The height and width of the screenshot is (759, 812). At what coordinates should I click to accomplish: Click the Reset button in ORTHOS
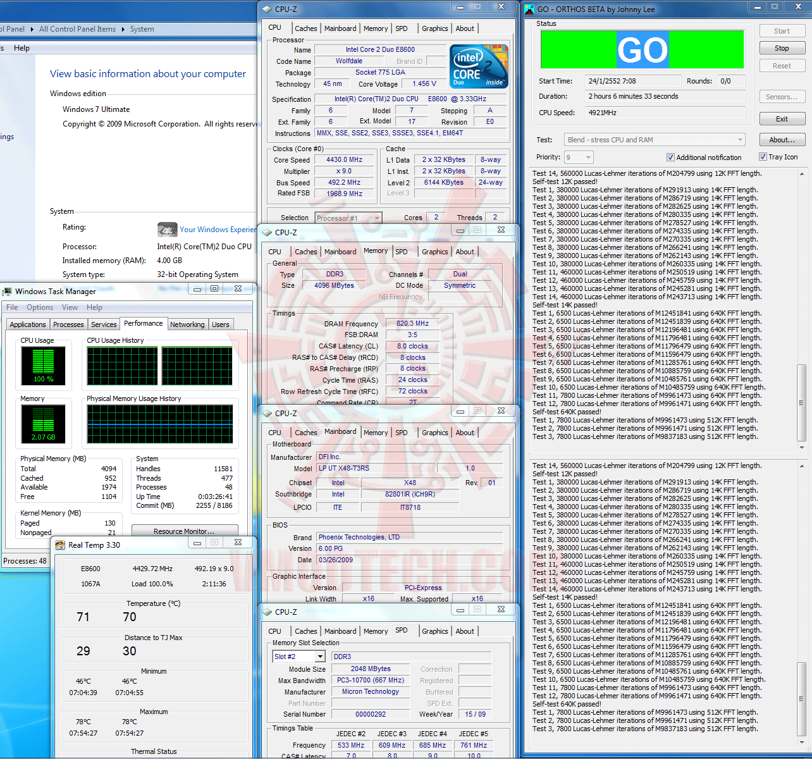(782, 66)
